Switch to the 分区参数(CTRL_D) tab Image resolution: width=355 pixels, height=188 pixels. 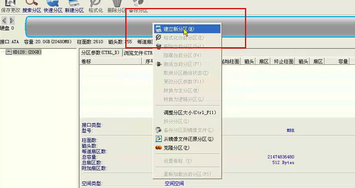click(x=100, y=53)
